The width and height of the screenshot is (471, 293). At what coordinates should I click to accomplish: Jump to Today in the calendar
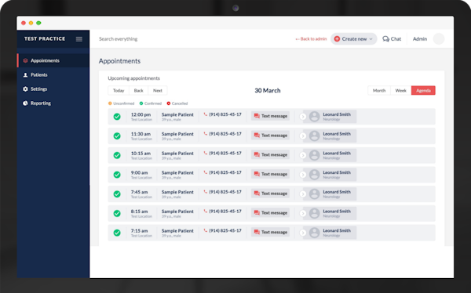tap(119, 91)
